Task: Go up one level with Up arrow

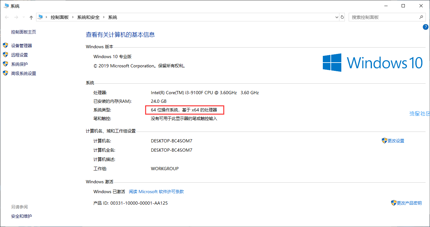Action: 31,18
